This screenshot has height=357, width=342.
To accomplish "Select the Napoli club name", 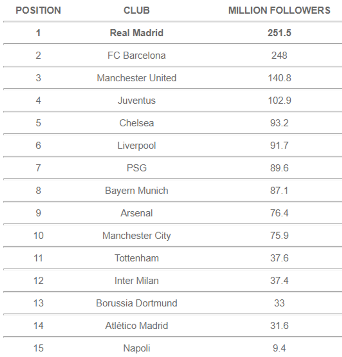I will click(136, 348).
